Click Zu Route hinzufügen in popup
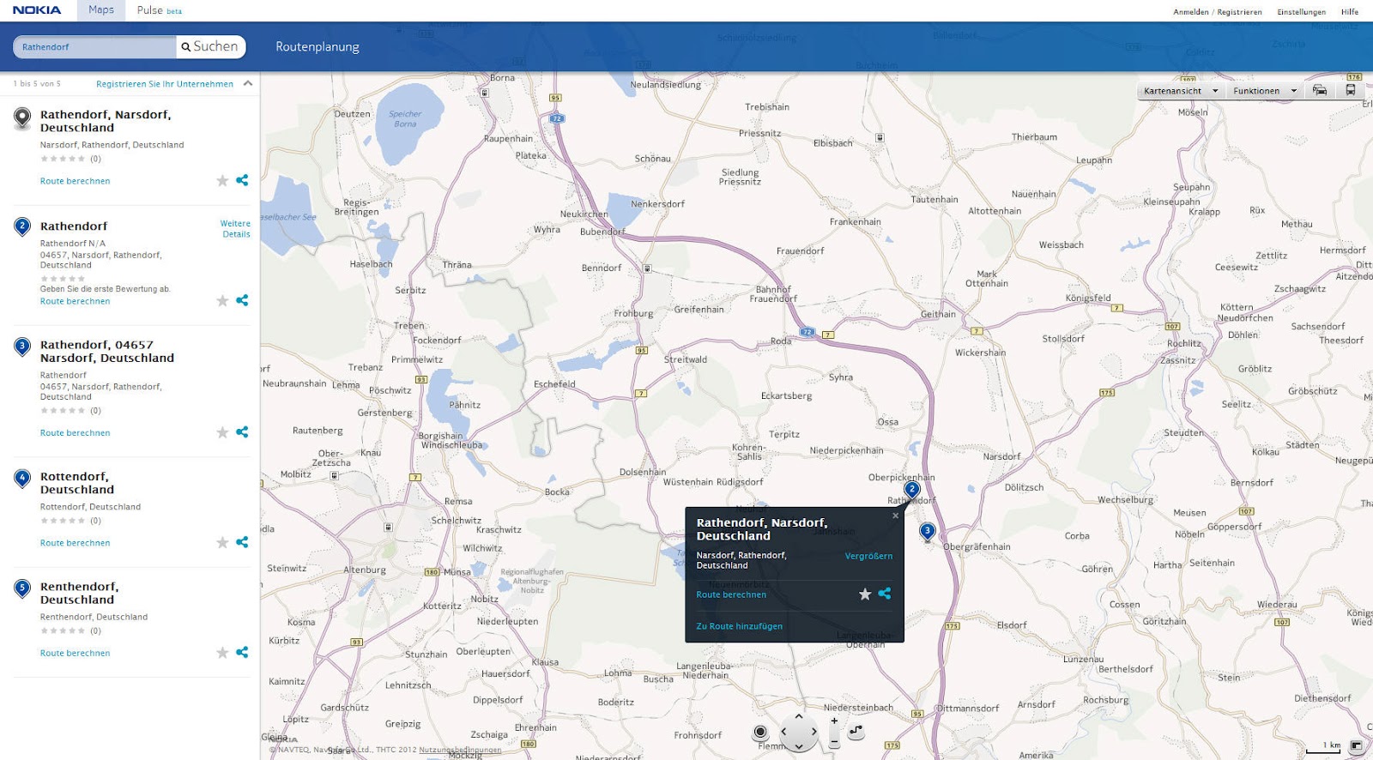The height and width of the screenshot is (760, 1373). coord(740,626)
